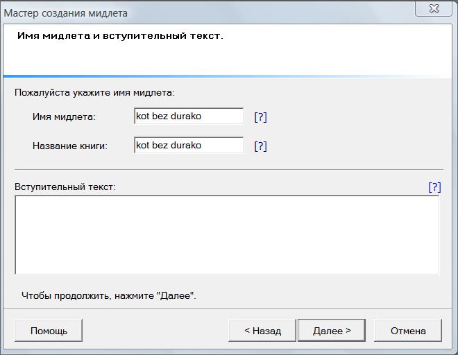The width and height of the screenshot is (458, 355).
Task: Go back with the < Назад button
Action: pos(262,331)
